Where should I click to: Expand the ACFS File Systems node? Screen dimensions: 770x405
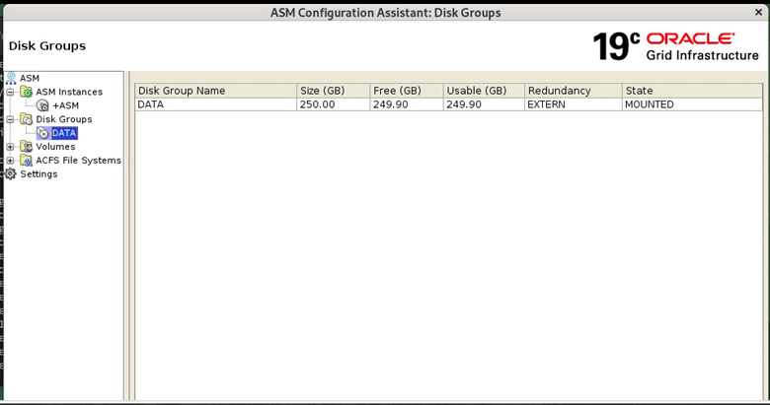[11, 161]
